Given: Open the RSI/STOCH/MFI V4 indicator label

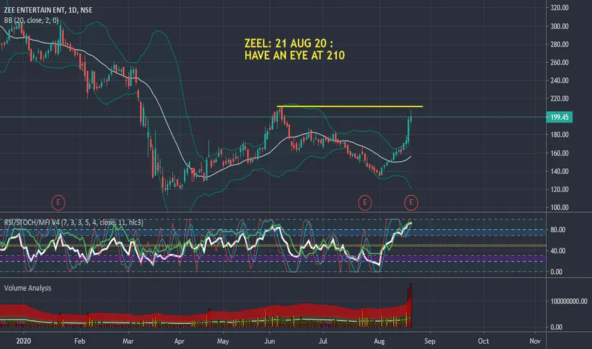Looking at the screenshot, I should 74,223.
